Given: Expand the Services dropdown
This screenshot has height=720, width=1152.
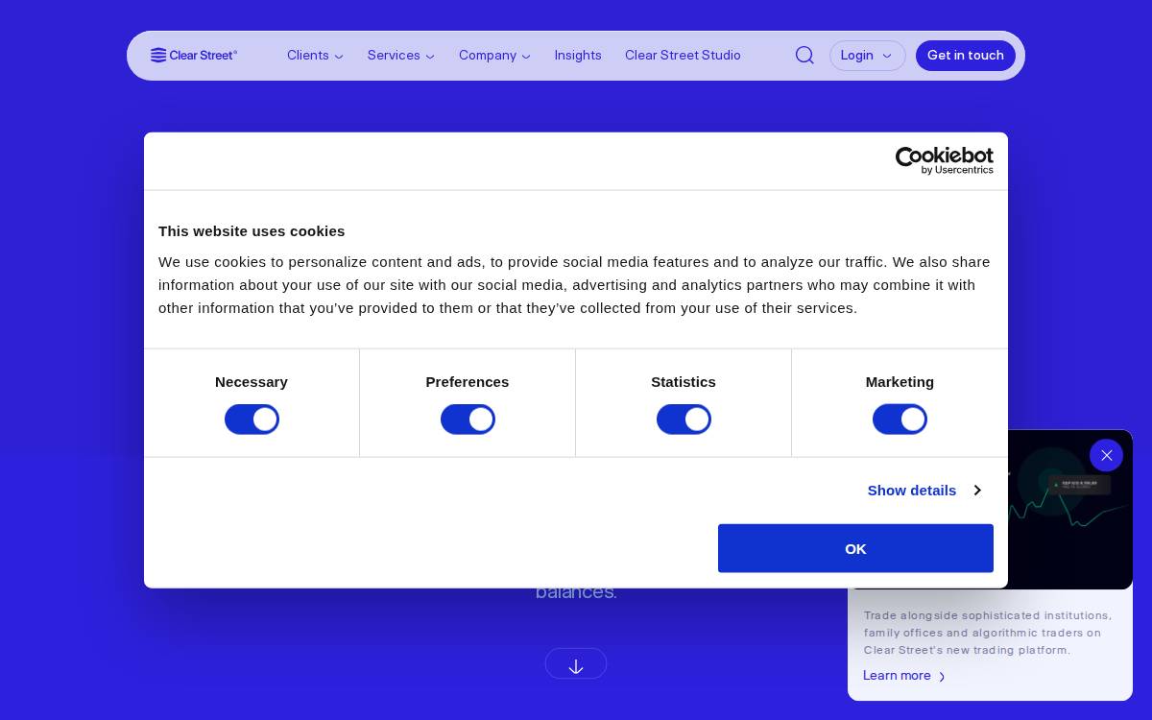Looking at the screenshot, I should pos(401,56).
